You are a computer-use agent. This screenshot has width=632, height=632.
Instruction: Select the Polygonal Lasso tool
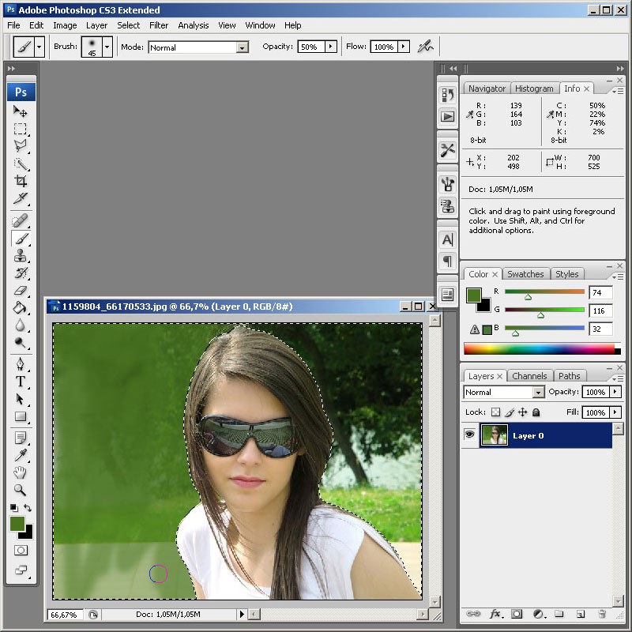click(x=21, y=146)
